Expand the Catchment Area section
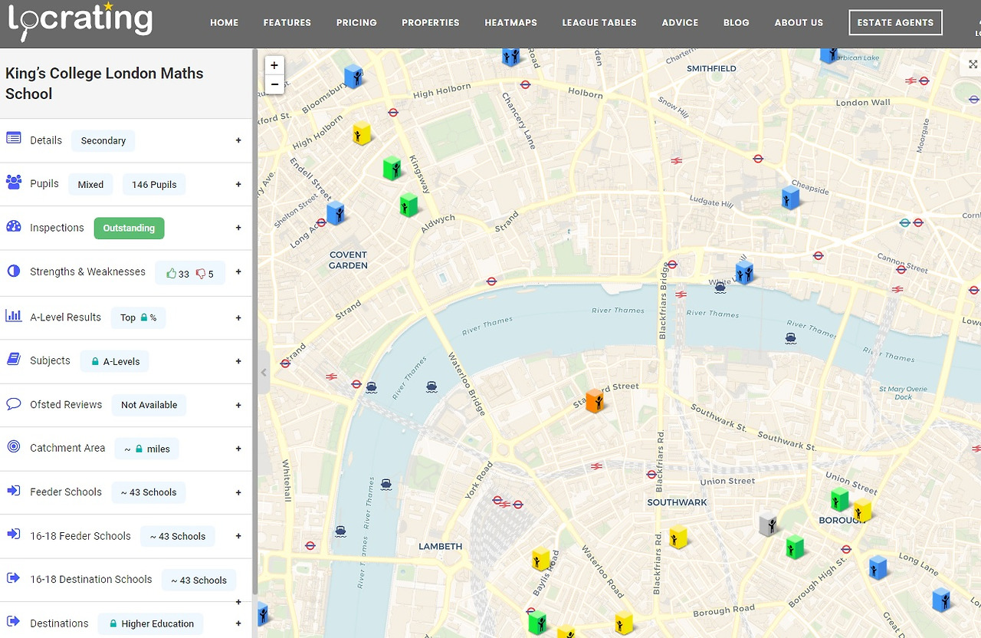The width and height of the screenshot is (981, 638). (238, 449)
